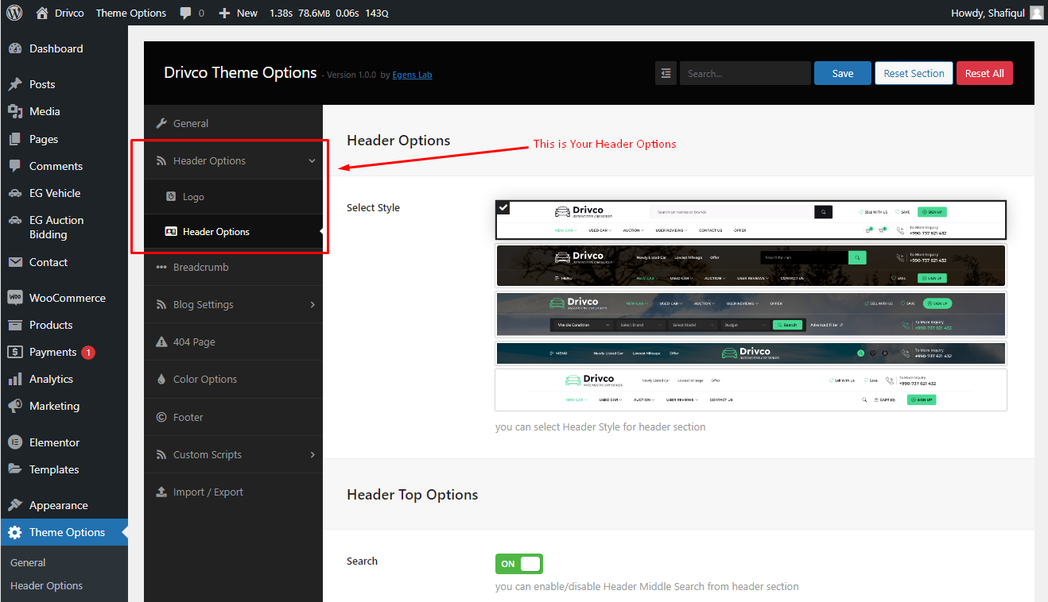
Task: Click the Payments notification badge
Action: pos(88,352)
